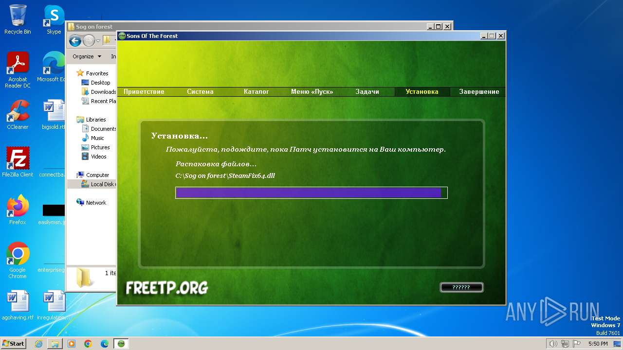The width and height of the screenshot is (623, 350).
Task: Click the ?????? button in installer
Action: click(461, 287)
